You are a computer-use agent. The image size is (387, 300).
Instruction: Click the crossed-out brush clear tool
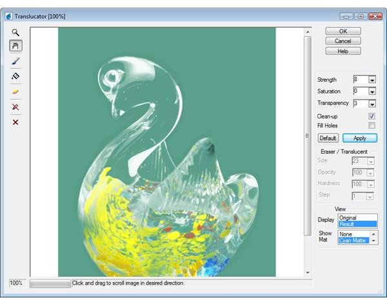pos(15,107)
